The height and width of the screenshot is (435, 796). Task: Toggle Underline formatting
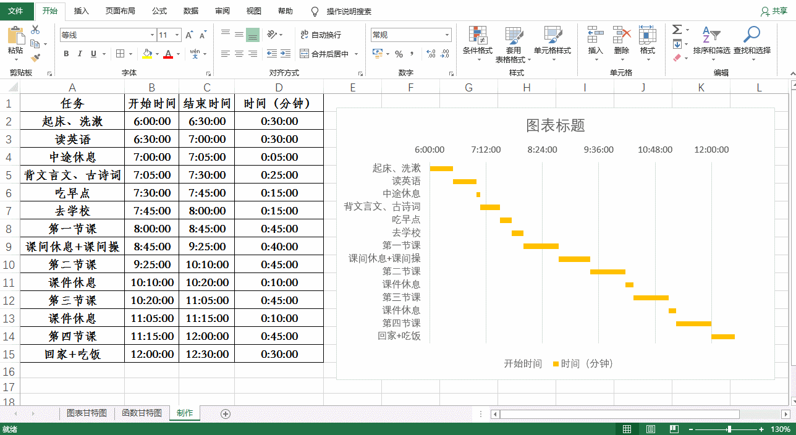(94, 54)
